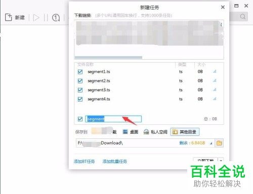
Task: Open the dropdown arrow next to 立即下载
Action: click(221, 160)
